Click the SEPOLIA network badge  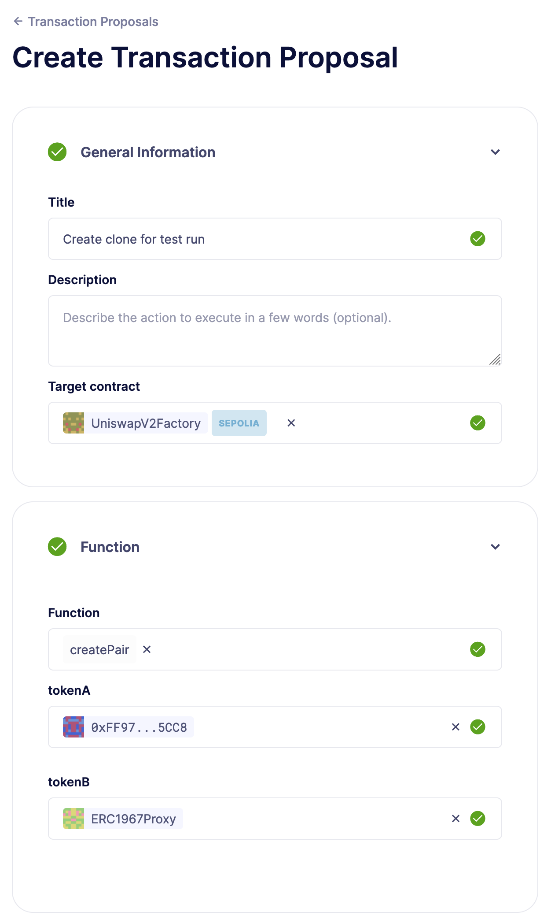[x=239, y=423]
